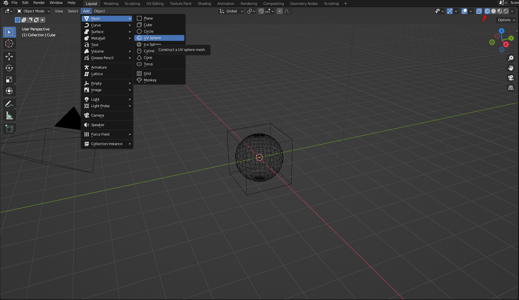519x300 pixels.
Task: Select the Move tool
Action: point(9,57)
